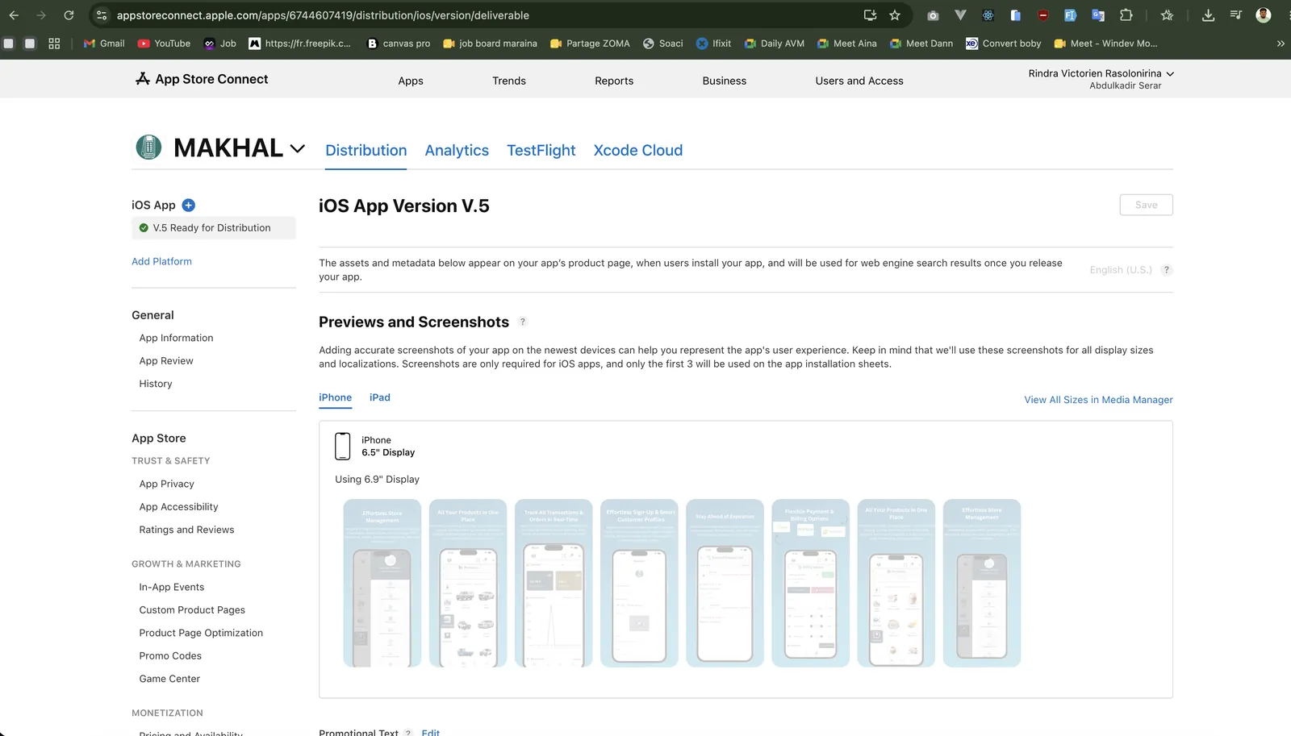
Task: Click the MAKHAL app icon
Action: pyautogui.click(x=148, y=148)
